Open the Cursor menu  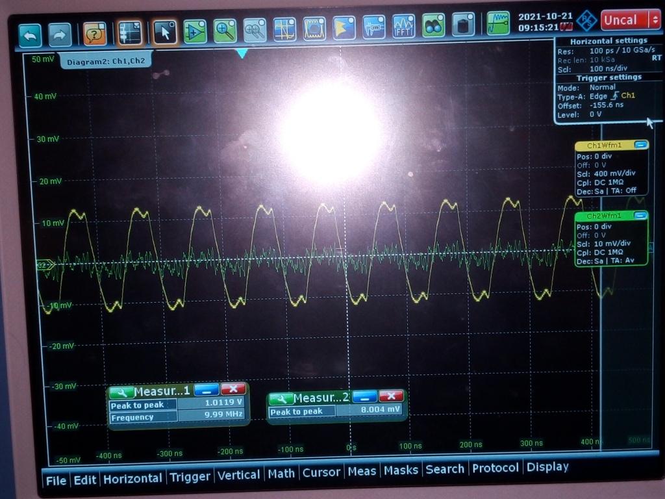[x=321, y=472]
